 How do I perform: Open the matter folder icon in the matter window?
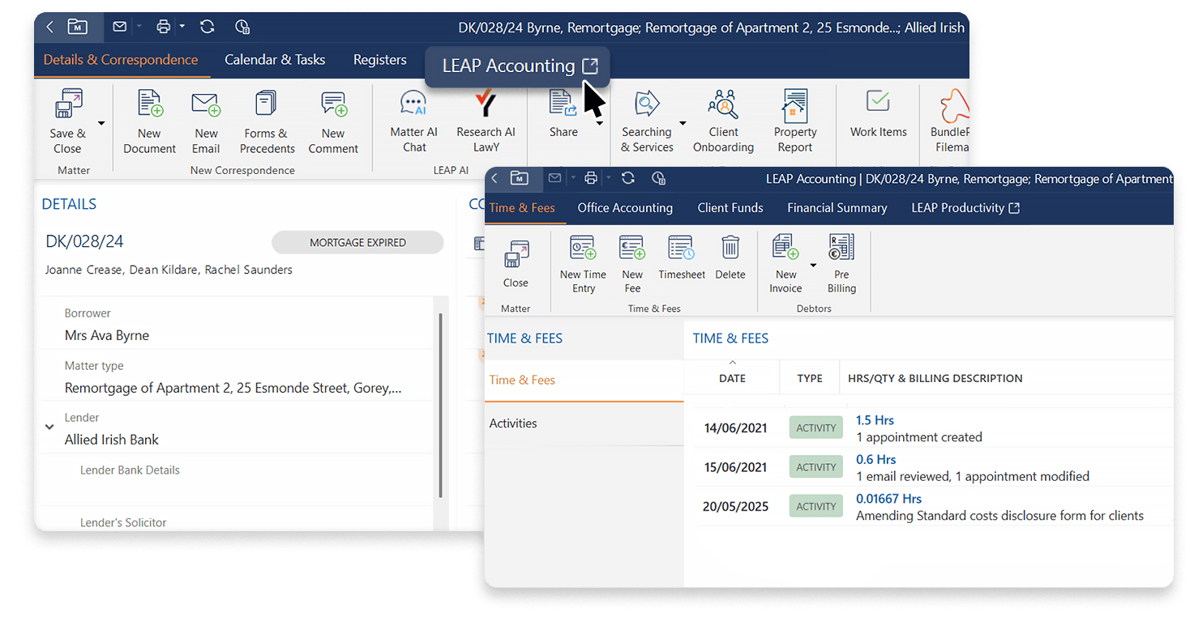click(x=77, y=27)
